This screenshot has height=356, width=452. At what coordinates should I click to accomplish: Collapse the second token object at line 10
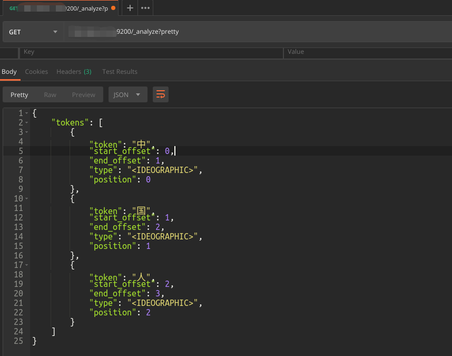click(x=27, y=198)
